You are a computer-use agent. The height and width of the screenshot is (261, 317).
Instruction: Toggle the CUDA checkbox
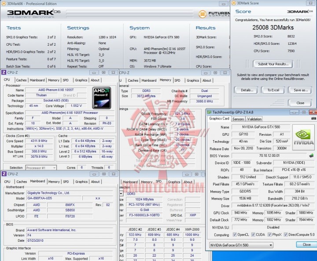click(x=253, y=235)
